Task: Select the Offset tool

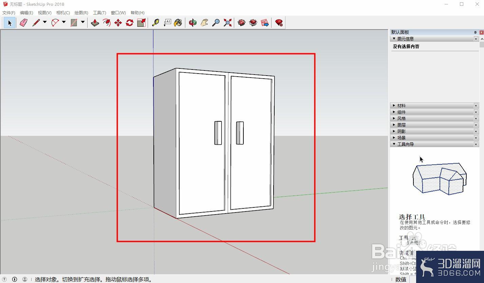Action: [x=107, y=23]
